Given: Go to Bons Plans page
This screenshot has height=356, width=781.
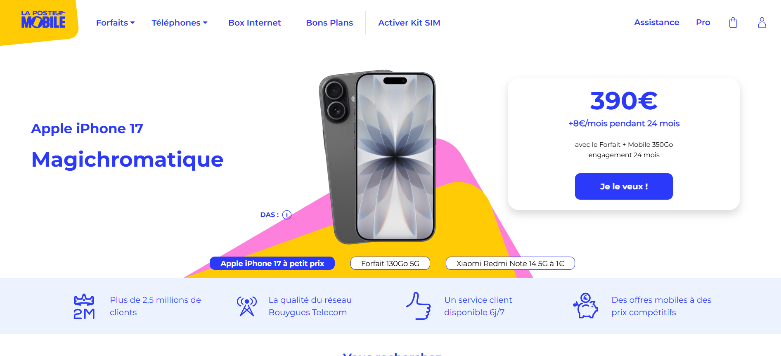Looking at the screenshot, I should [329, 23].
